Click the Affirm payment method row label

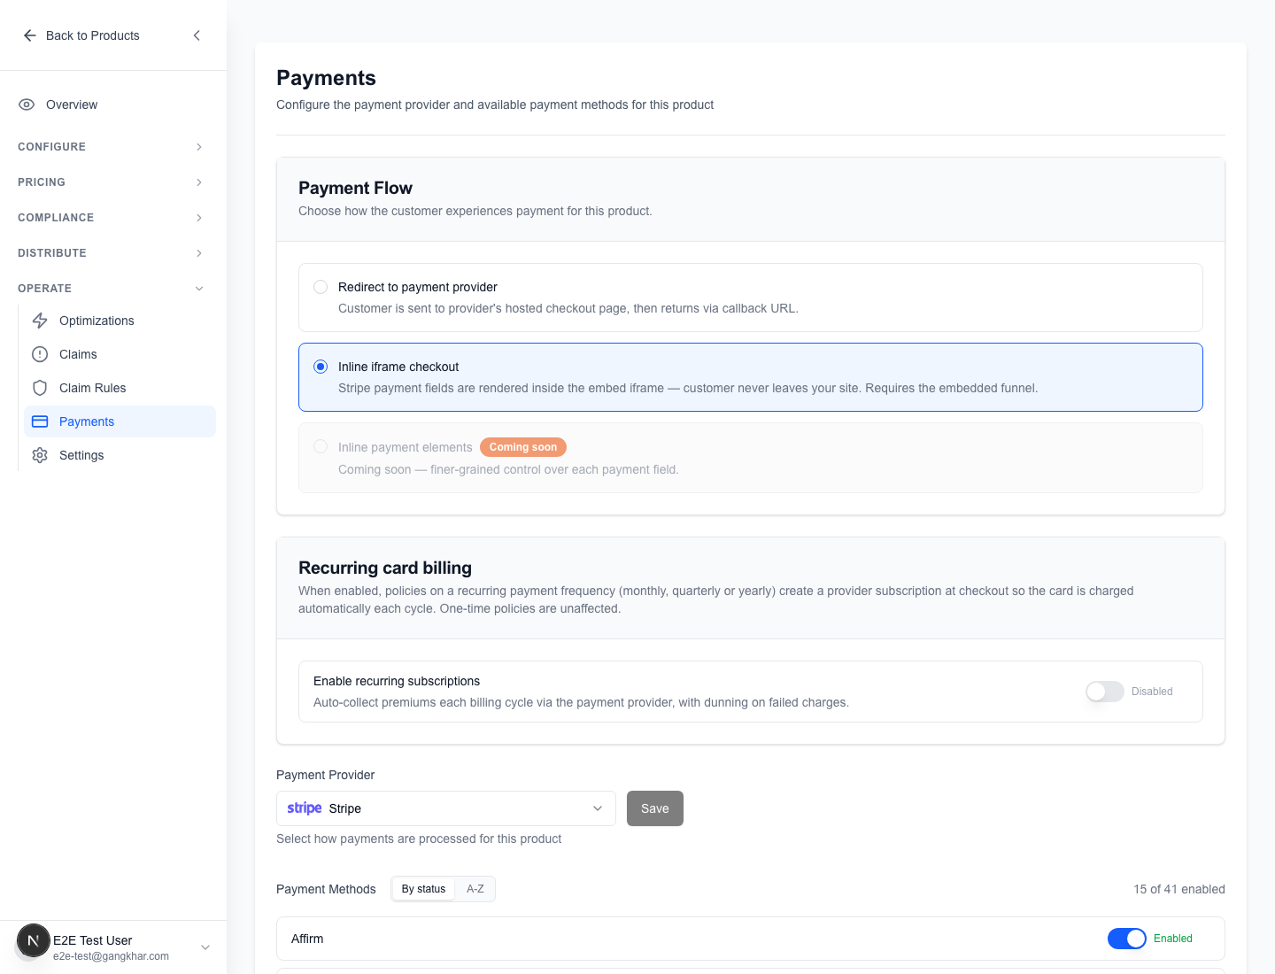[x=307, y=939]
